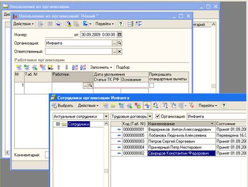Click the Ответственный input field
This screenshot has width=248, height=187.
78,52
